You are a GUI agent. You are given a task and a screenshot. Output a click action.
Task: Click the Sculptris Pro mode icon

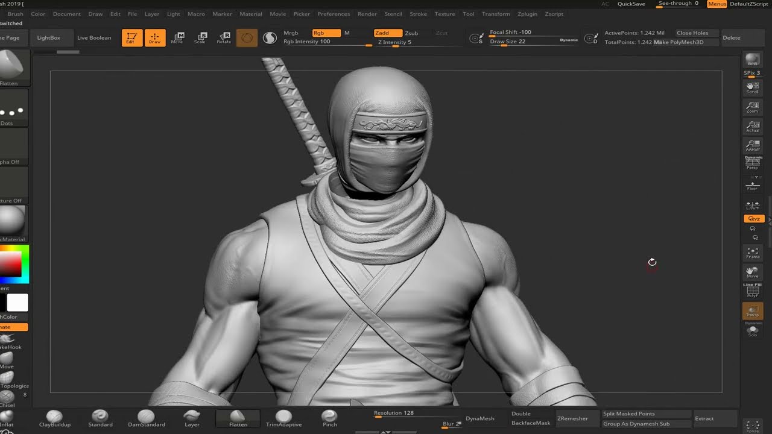[270, 38]
